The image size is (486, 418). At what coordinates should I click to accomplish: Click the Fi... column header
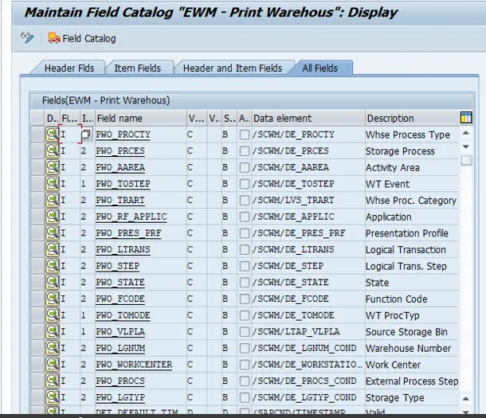point(70,118)
